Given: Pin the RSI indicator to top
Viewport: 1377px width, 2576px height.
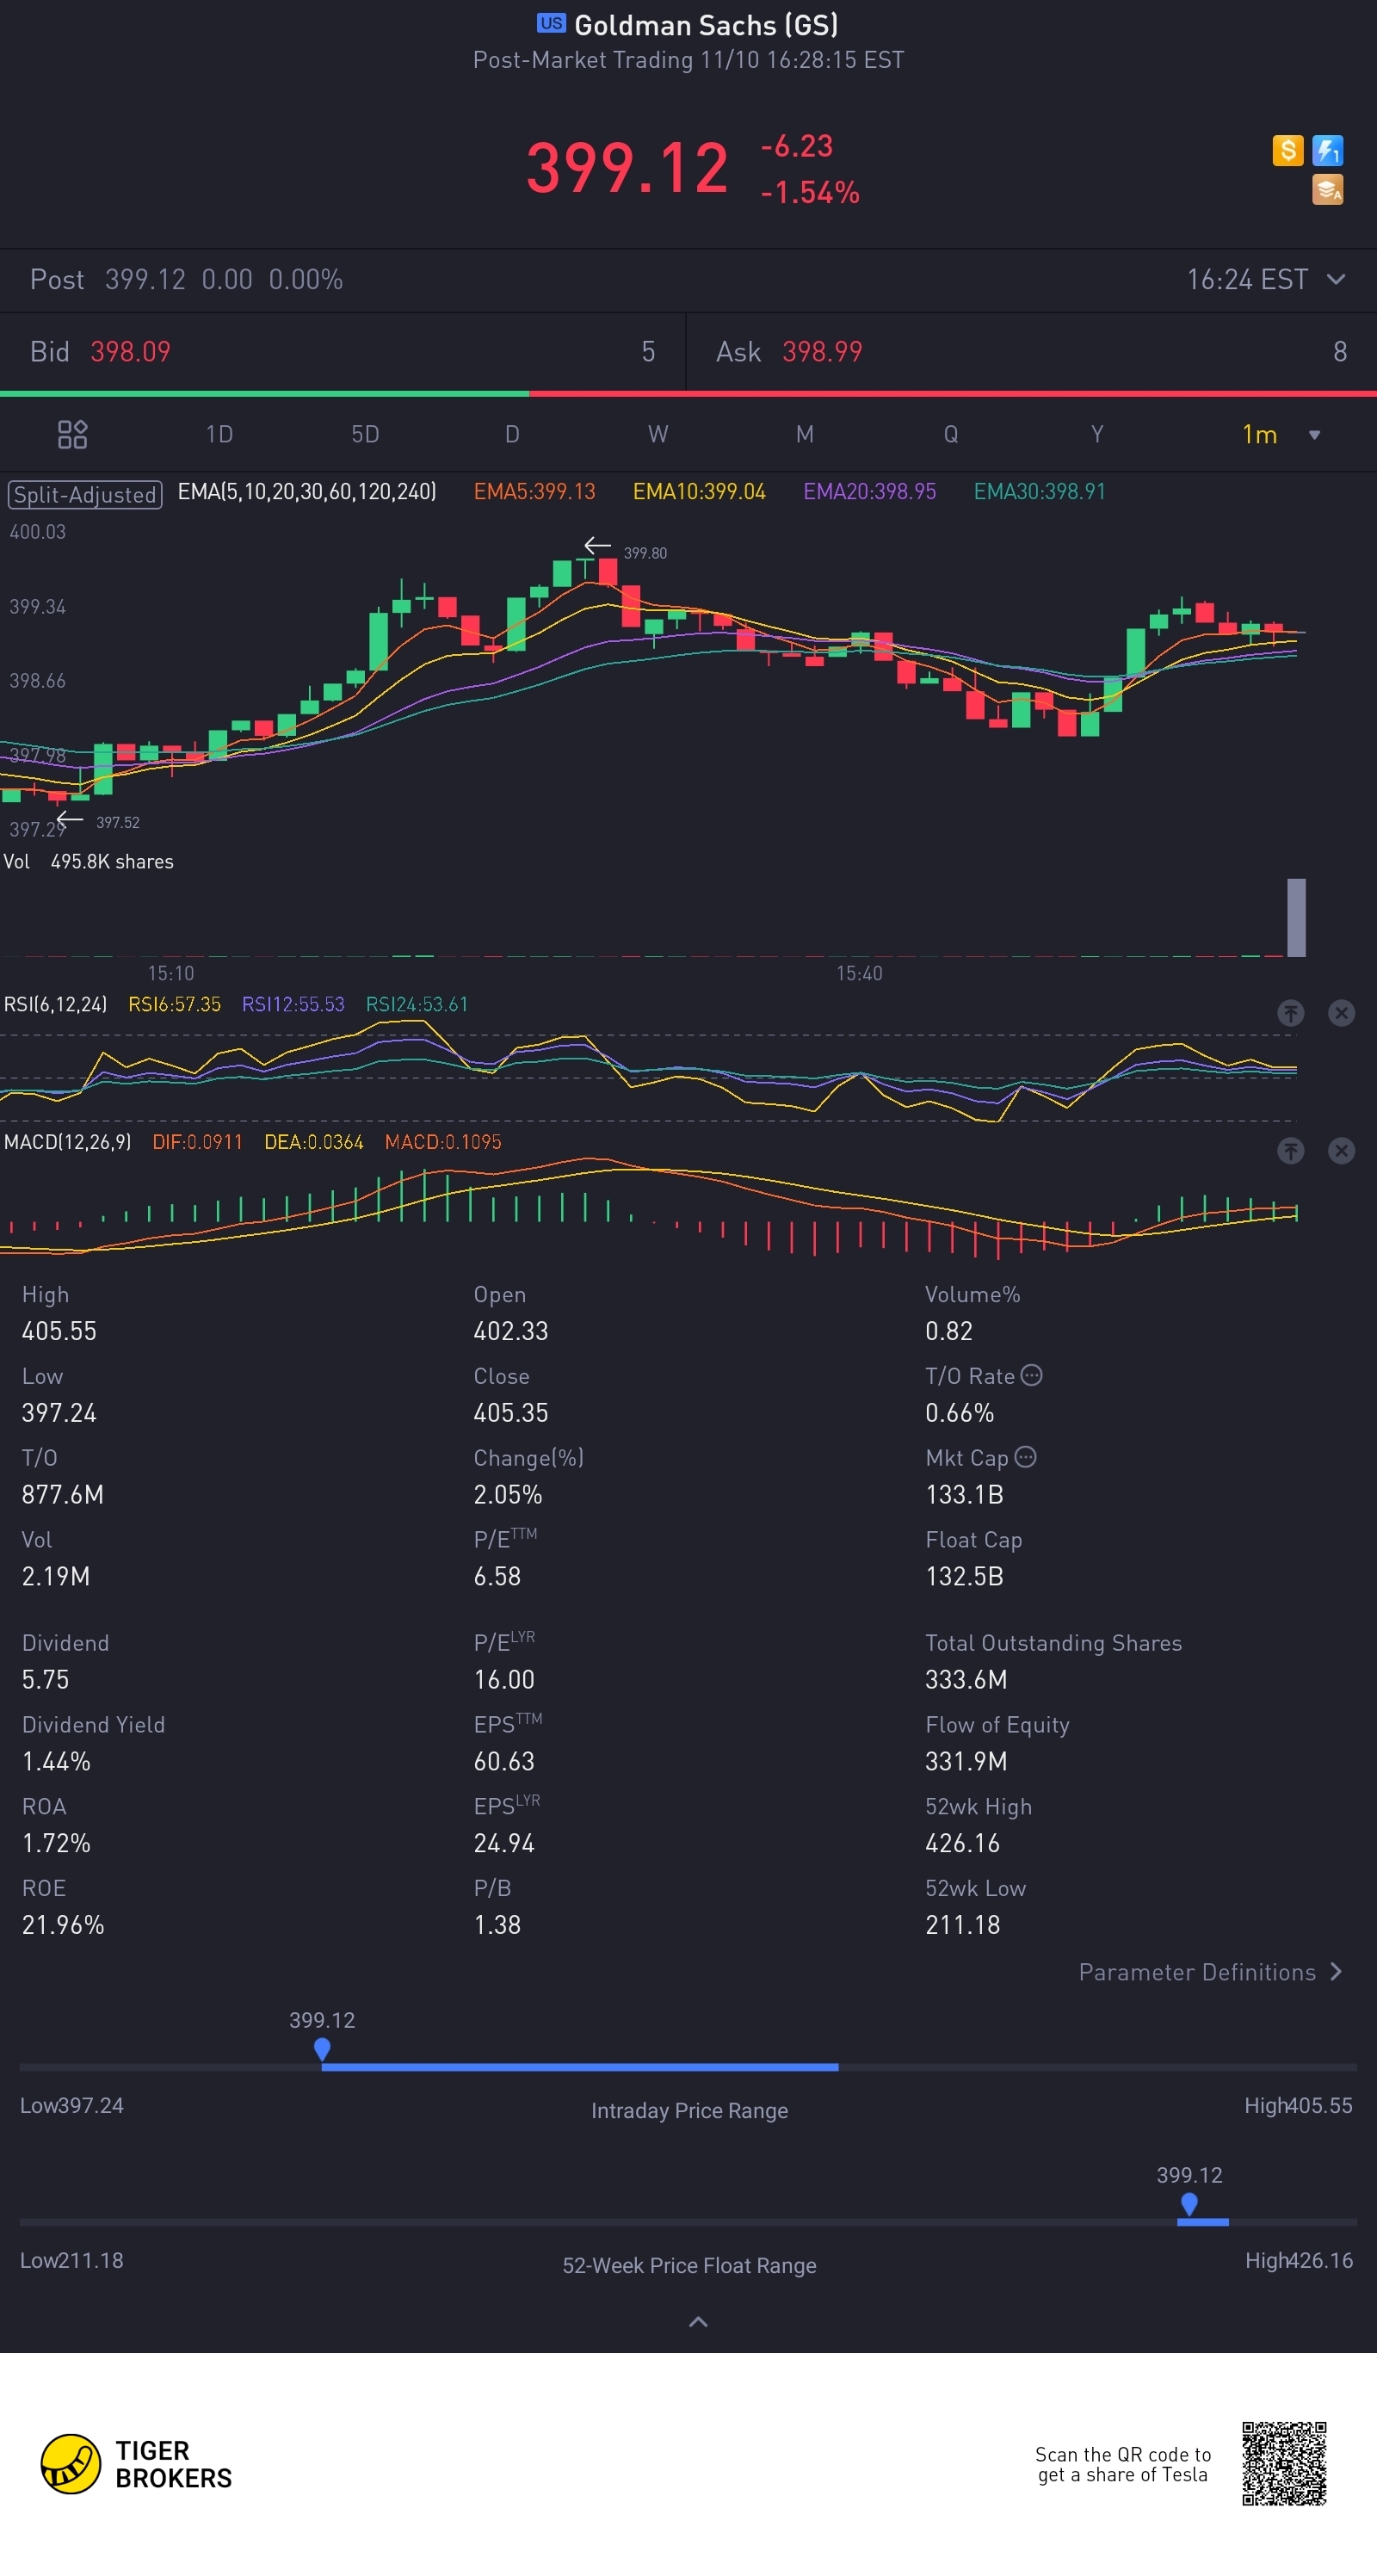Looking at the screenshot, I should click(1290, 1013).
